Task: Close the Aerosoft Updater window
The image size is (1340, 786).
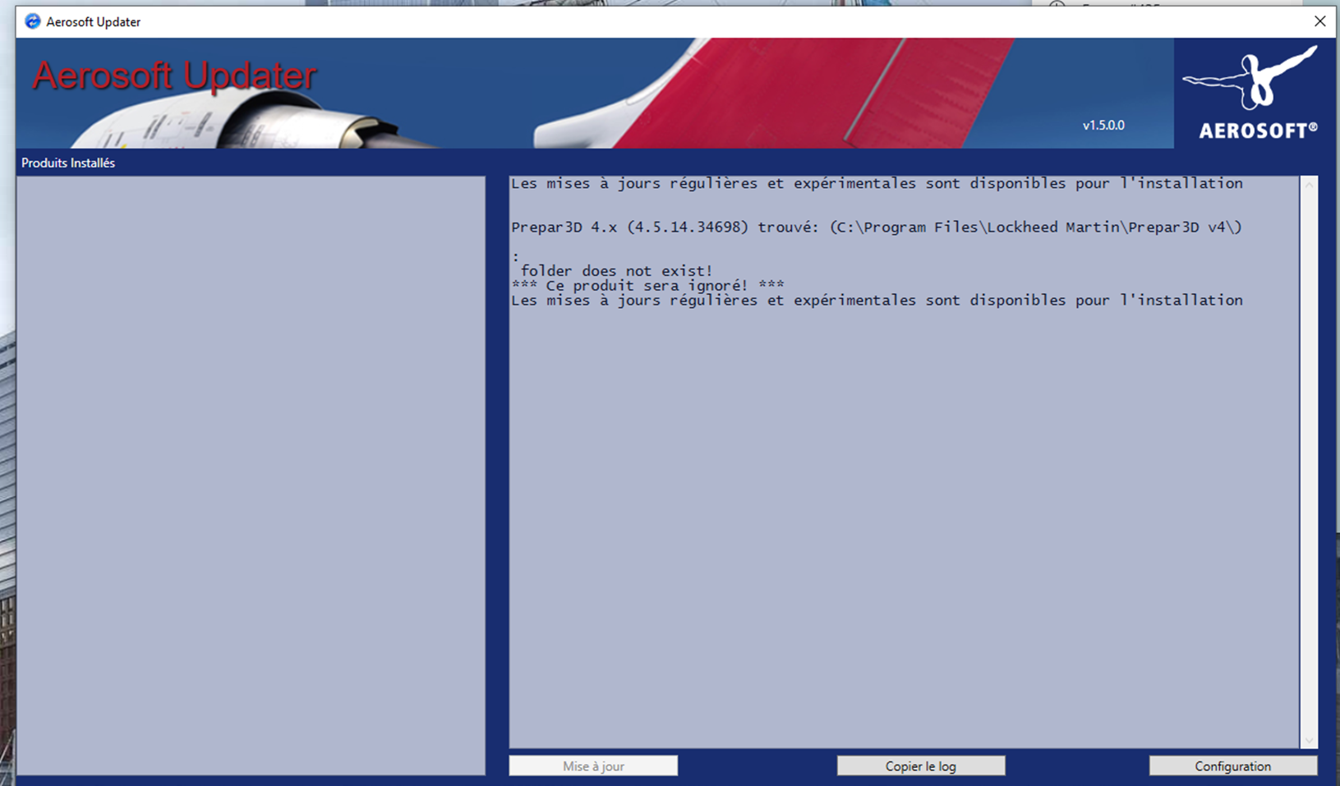Action: point(1319,21)
